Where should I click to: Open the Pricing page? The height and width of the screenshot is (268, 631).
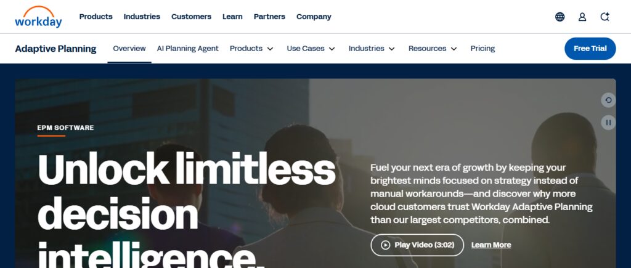coord(482,49)
